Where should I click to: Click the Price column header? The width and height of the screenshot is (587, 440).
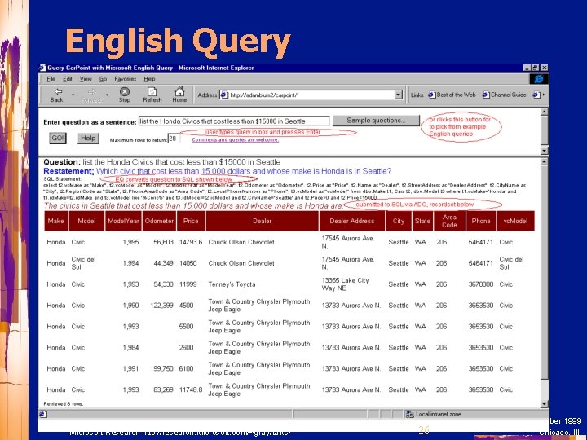[x=191, y=221]
